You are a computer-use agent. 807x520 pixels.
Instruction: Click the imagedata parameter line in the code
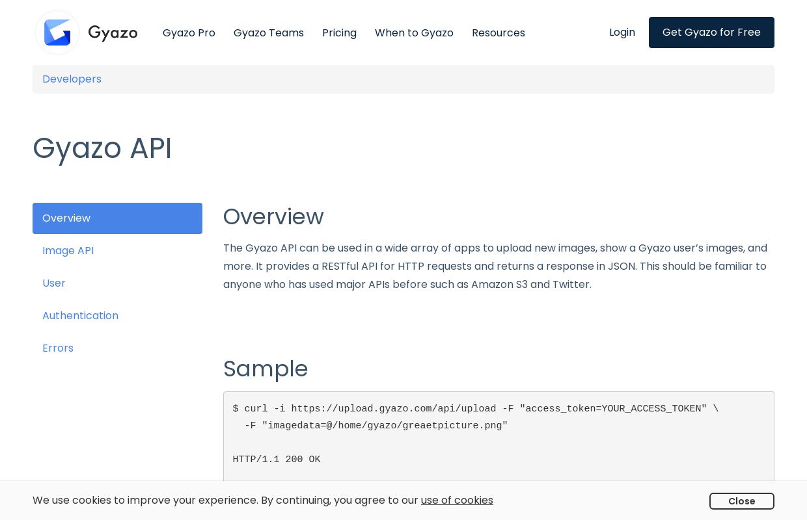[376, 426]
